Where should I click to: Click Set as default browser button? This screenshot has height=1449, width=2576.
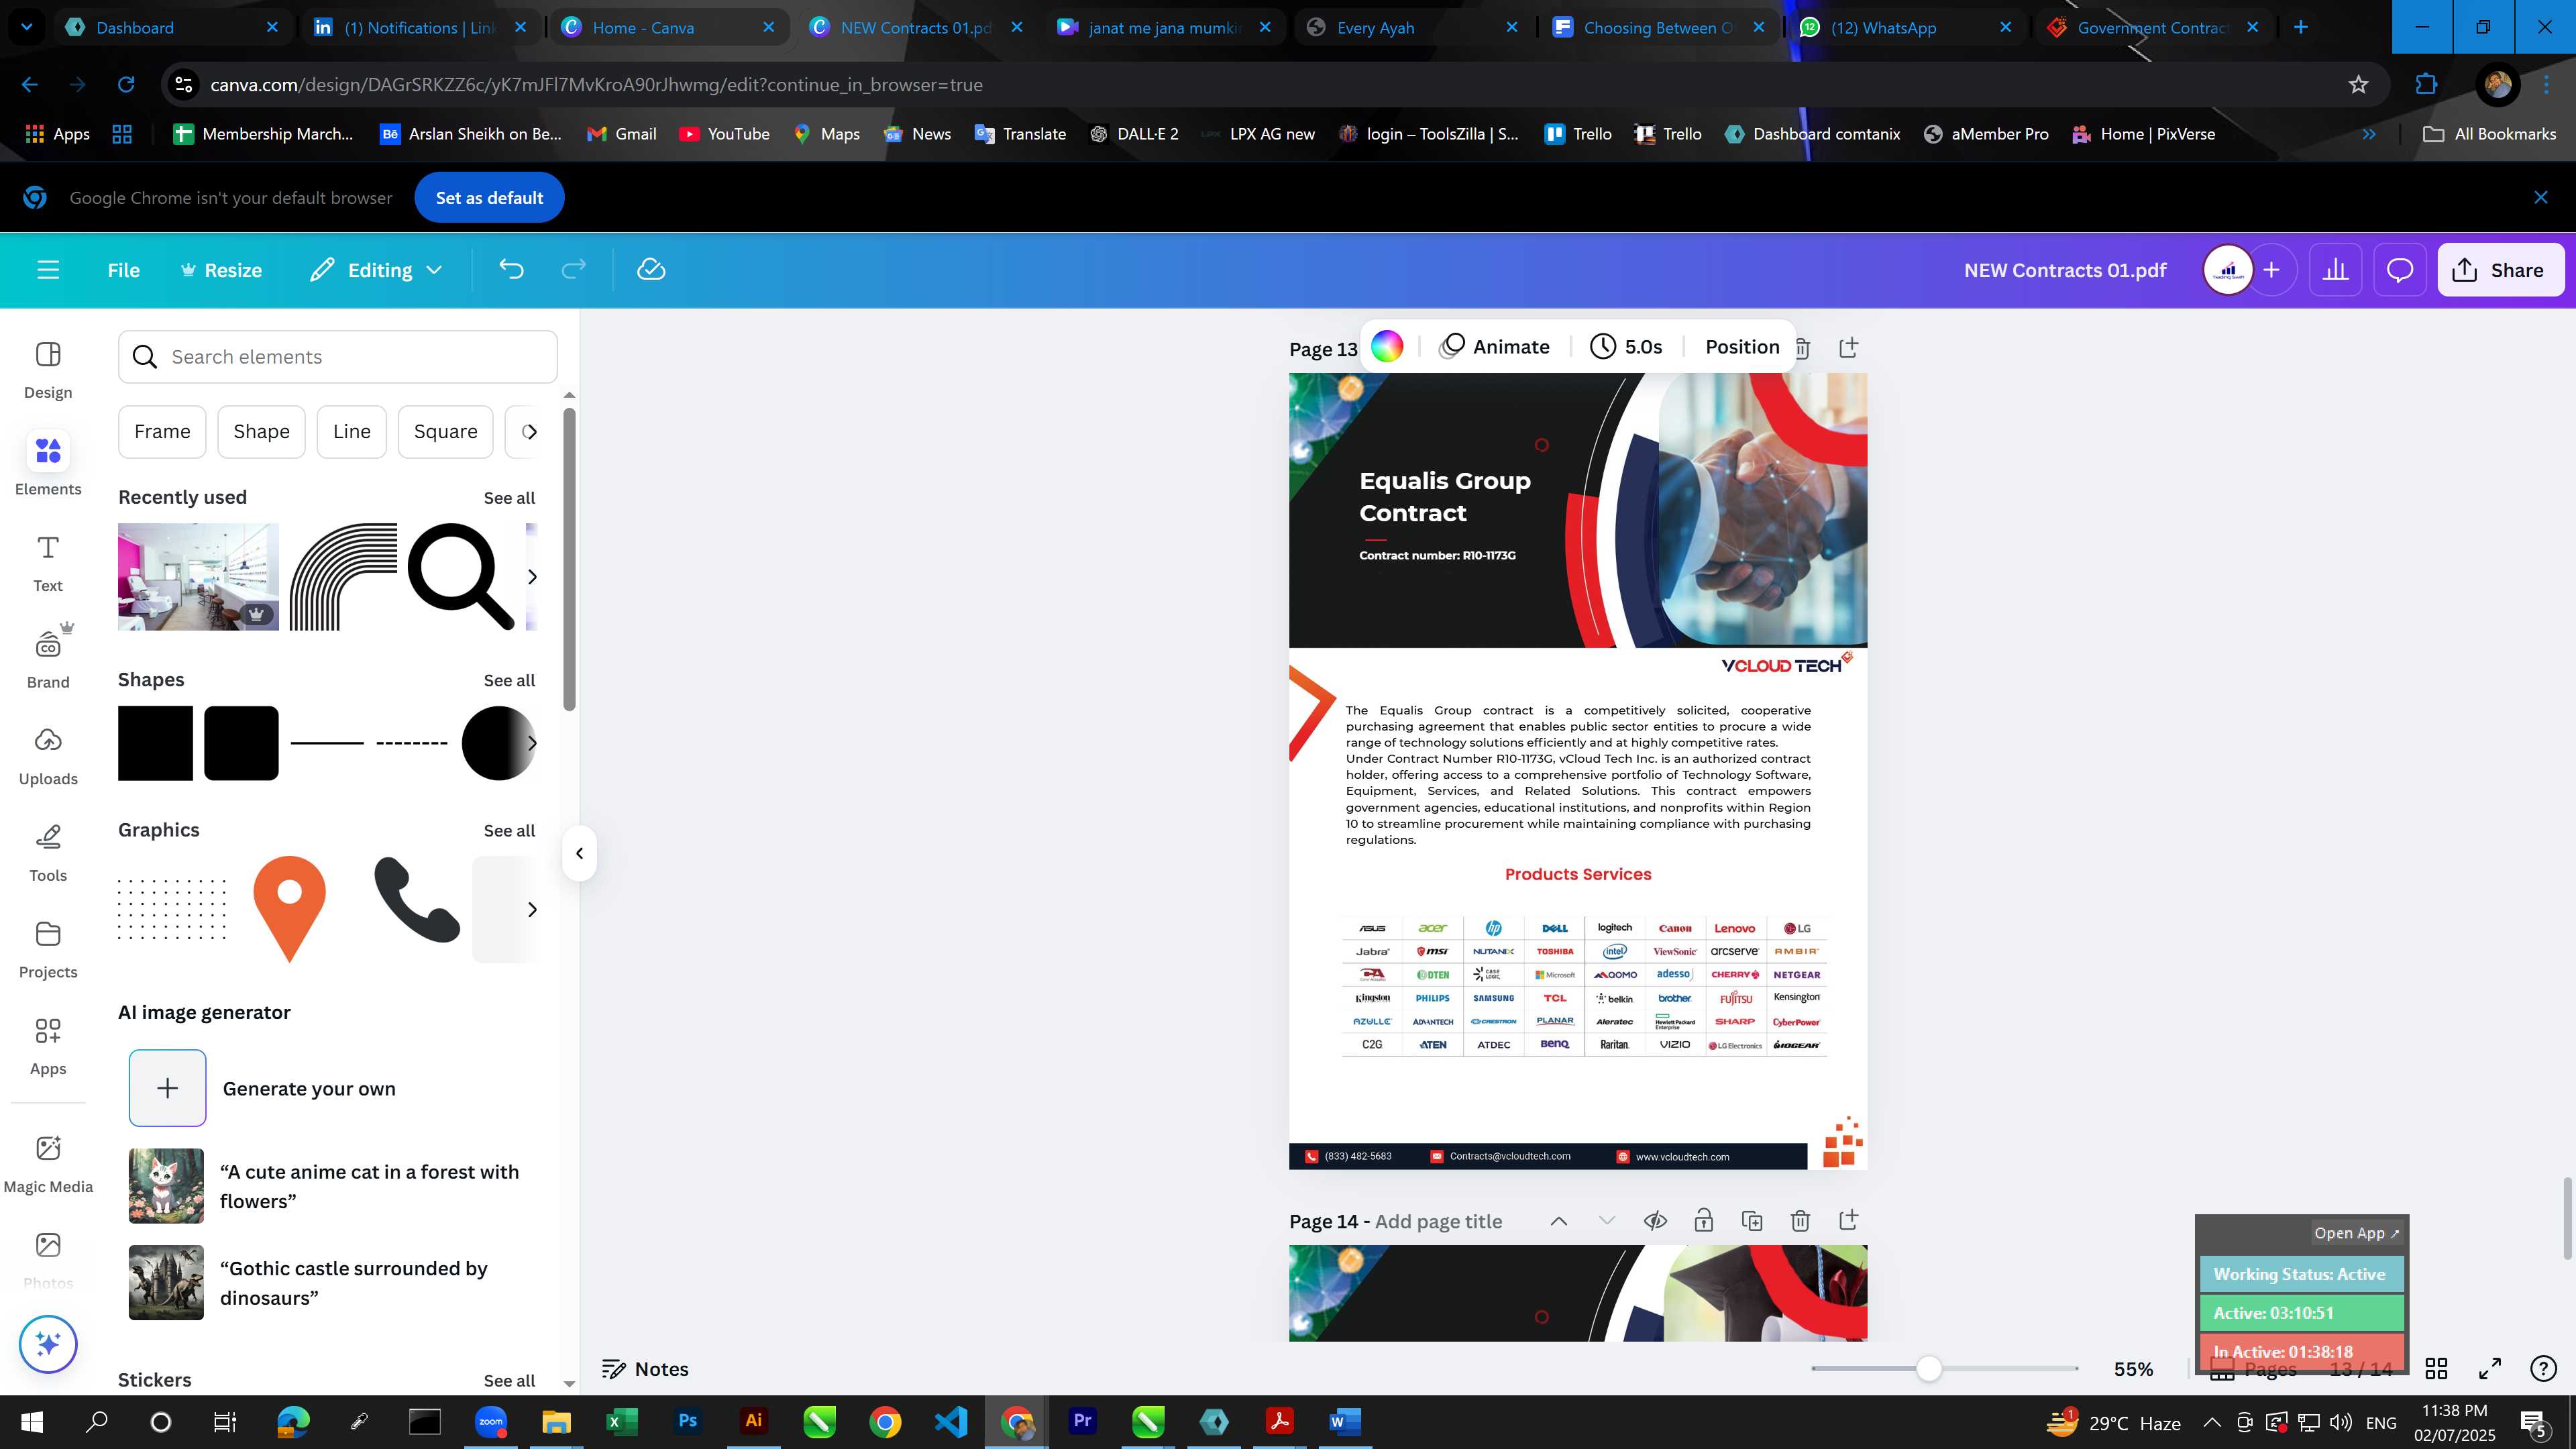pyautogui.click(x=489, y=198)
